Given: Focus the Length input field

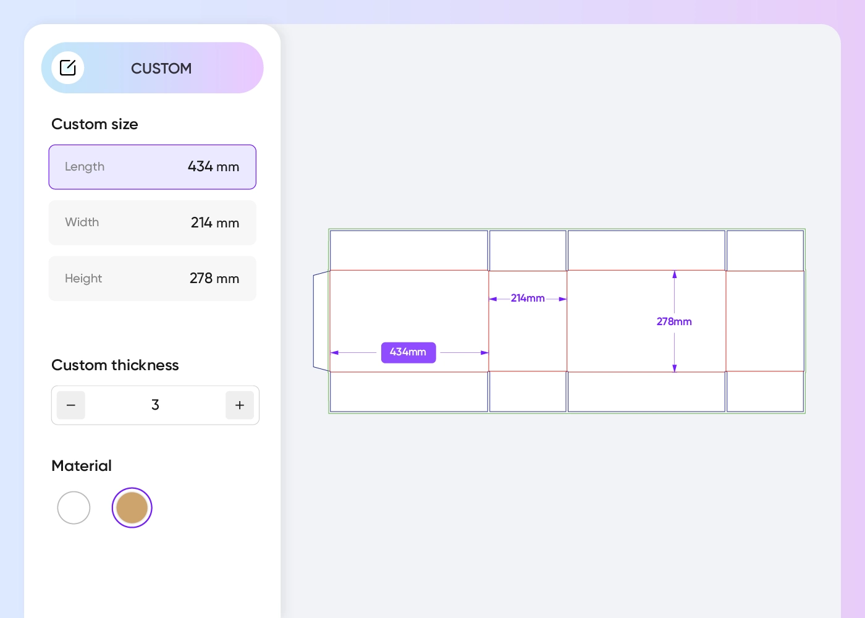Looking at the screenshot, I should 152,167.
